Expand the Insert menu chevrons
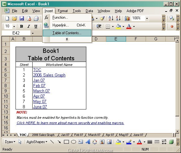 click(x=67, y=39)
